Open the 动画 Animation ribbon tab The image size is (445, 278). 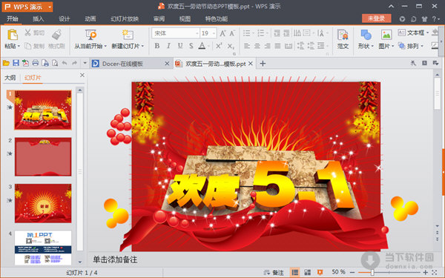click(x=90, y=19)
